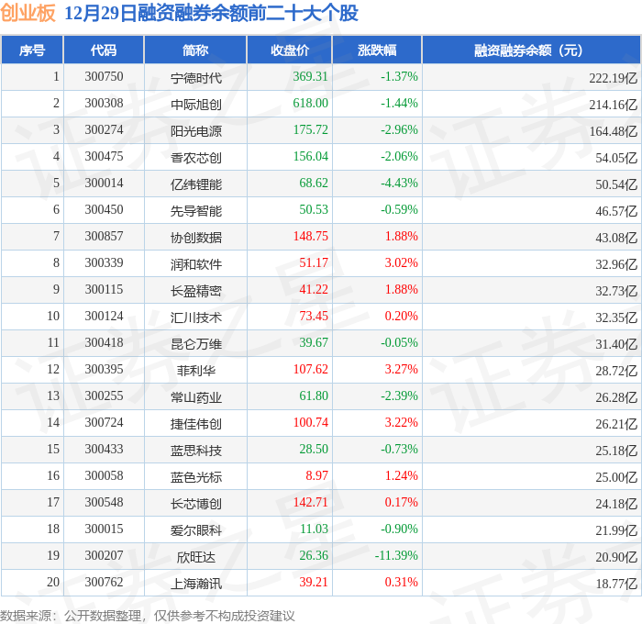Click closing price 618.00

pos(310,104)
